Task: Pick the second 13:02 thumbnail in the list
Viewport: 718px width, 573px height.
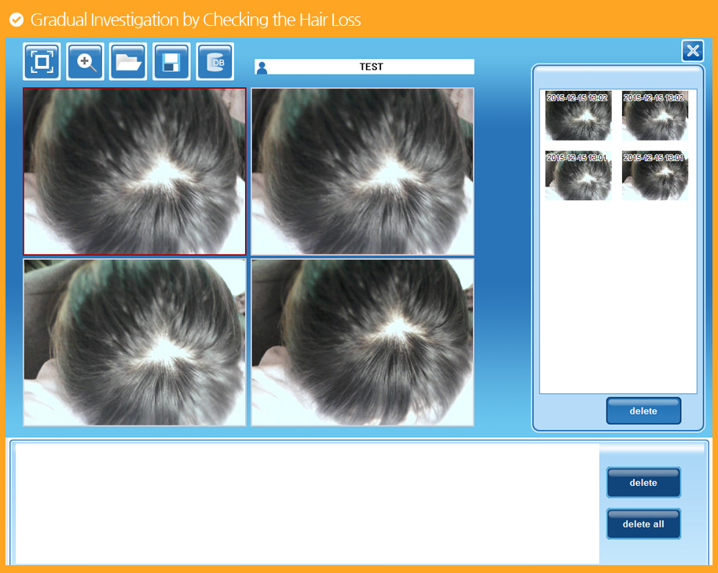Action: point(654,115)
